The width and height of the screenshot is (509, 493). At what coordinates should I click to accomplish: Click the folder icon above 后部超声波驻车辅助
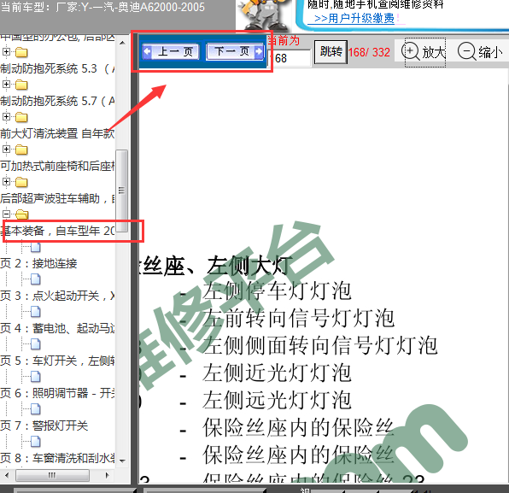pyautogui.click(x=21, y=182)
